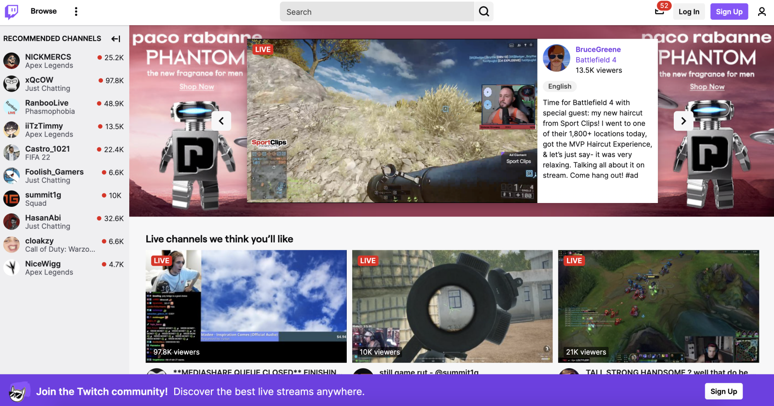Open the 97.8K viewers live stream thumbnail

coord(246,306)
